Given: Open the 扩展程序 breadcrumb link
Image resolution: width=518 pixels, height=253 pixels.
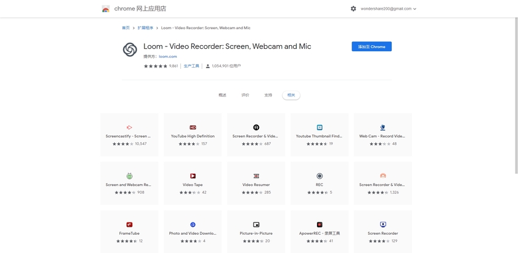Looking at the screenshot, I should point(146,28).
